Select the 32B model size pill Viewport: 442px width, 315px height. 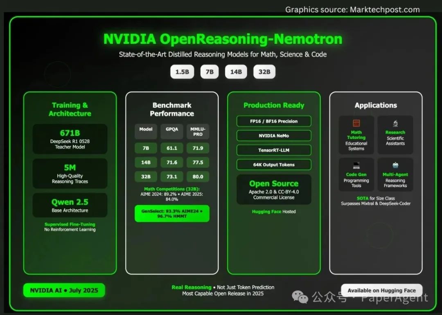coord(264,72)
